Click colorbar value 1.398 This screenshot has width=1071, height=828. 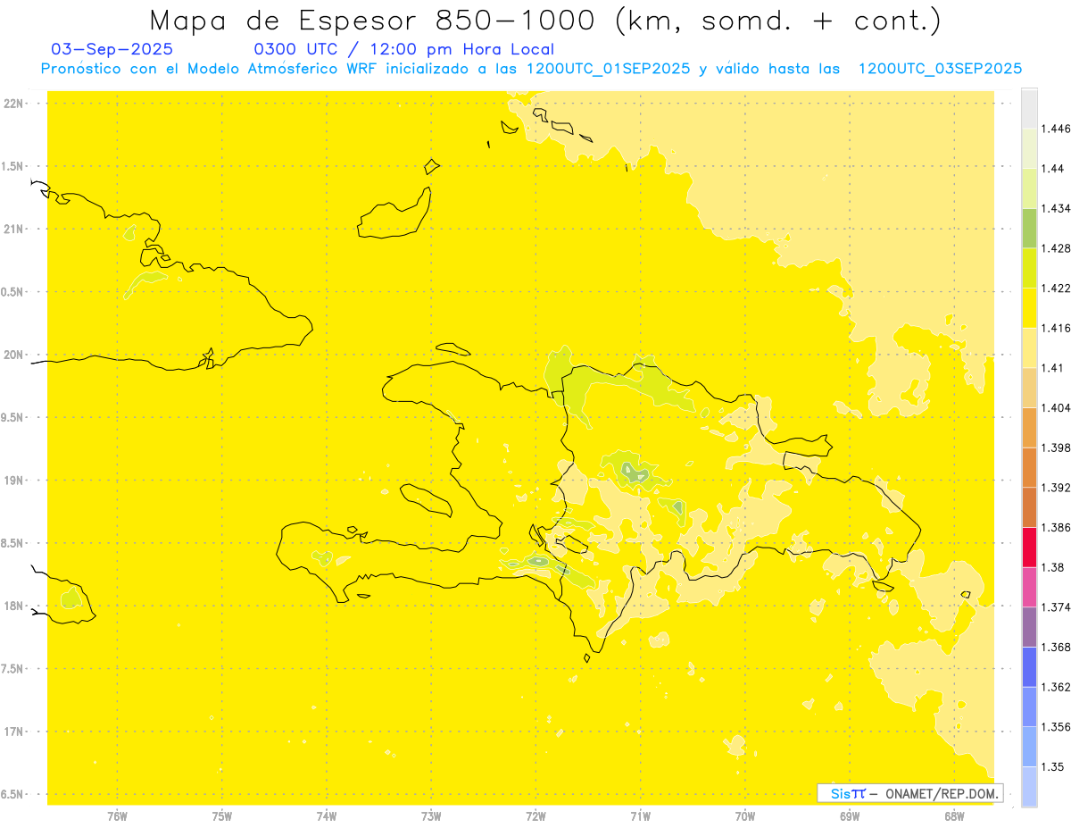coord(1056,447)
